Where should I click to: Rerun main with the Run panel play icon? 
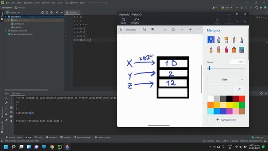pyautogui.click(x=6, y=98)
